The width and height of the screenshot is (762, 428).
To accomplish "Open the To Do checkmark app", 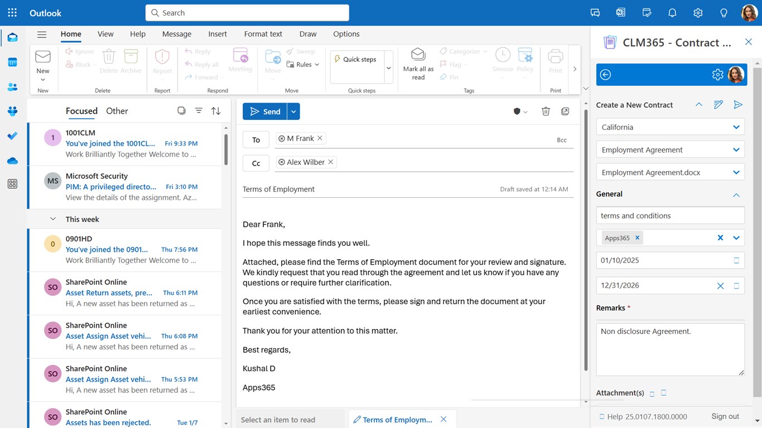I will (12, 135).
